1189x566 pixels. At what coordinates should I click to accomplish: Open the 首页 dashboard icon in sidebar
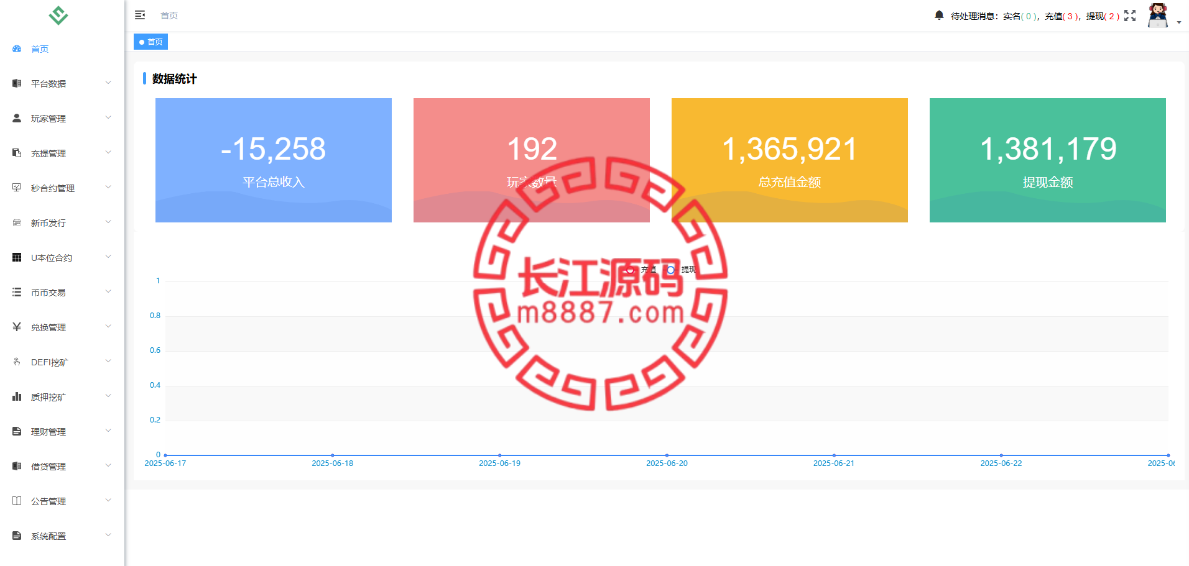17,48
